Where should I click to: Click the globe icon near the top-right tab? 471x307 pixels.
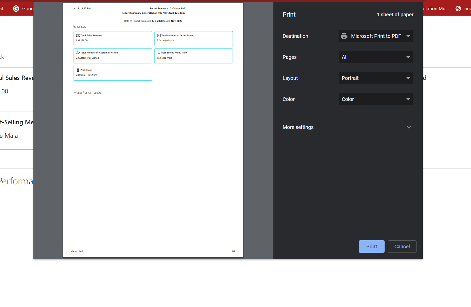point(458,8)
